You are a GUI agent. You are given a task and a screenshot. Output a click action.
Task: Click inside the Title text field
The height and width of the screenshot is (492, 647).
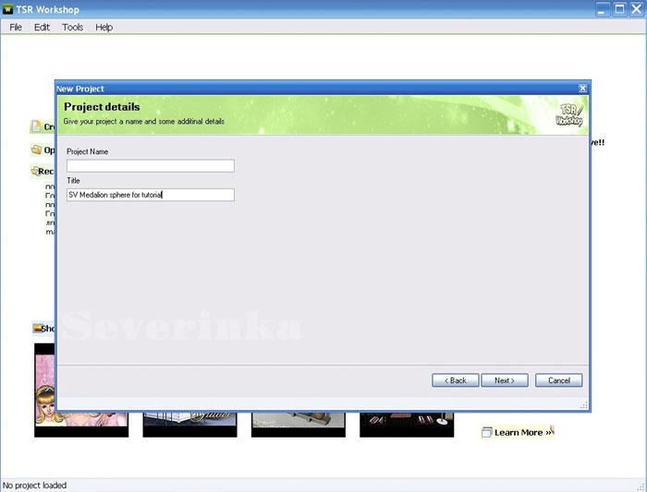tap(150, 195)
